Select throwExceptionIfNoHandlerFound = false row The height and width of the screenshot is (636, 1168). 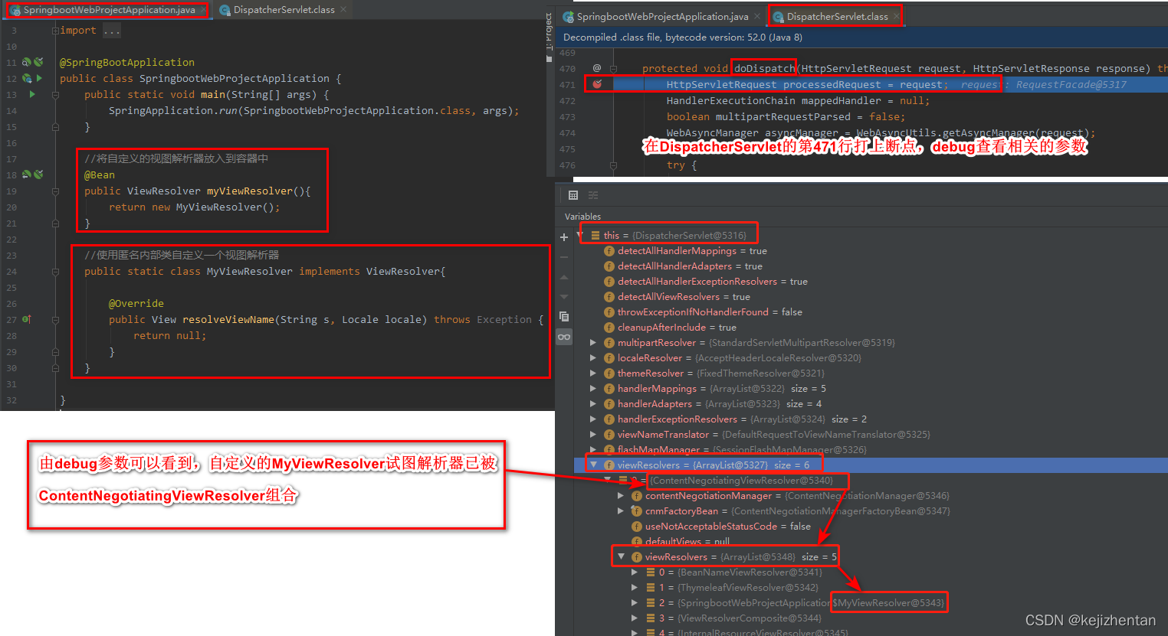871,312
